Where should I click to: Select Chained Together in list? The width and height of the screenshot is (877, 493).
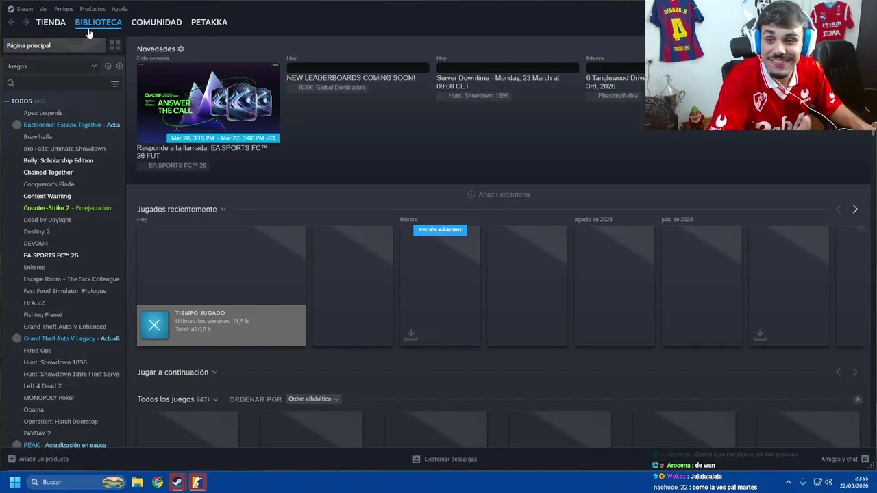click(48, 173)
